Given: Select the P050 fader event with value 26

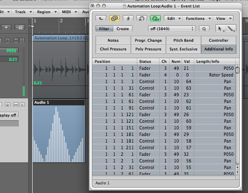Looking at the screenshot, I should click(164, 114).
